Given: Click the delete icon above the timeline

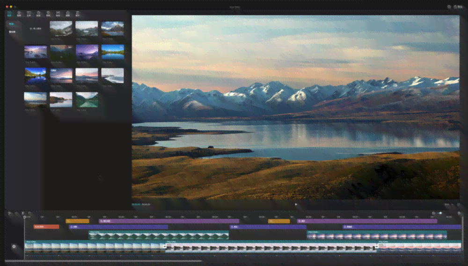Looking at the screenshot, I should click(x=30, y=213).
